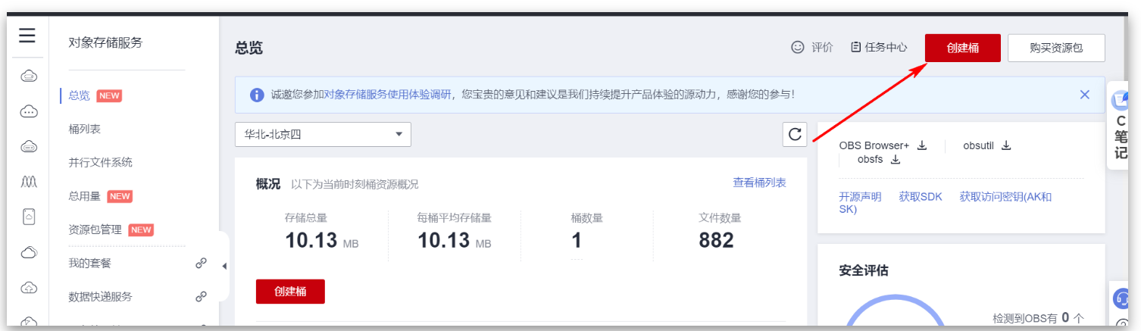Open 我的套餐 in the sidebar

point(89,264)
